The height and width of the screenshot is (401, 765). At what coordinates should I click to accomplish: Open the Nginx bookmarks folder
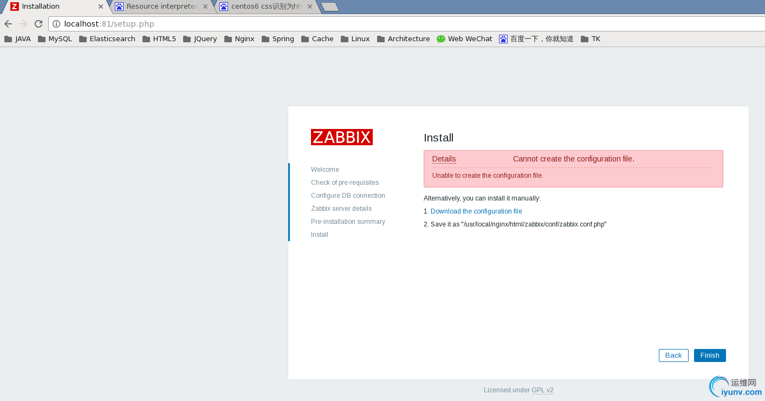239,39
